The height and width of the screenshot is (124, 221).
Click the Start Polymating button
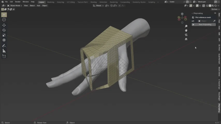203,25
